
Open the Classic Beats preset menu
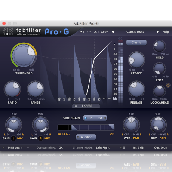point(135,32)
